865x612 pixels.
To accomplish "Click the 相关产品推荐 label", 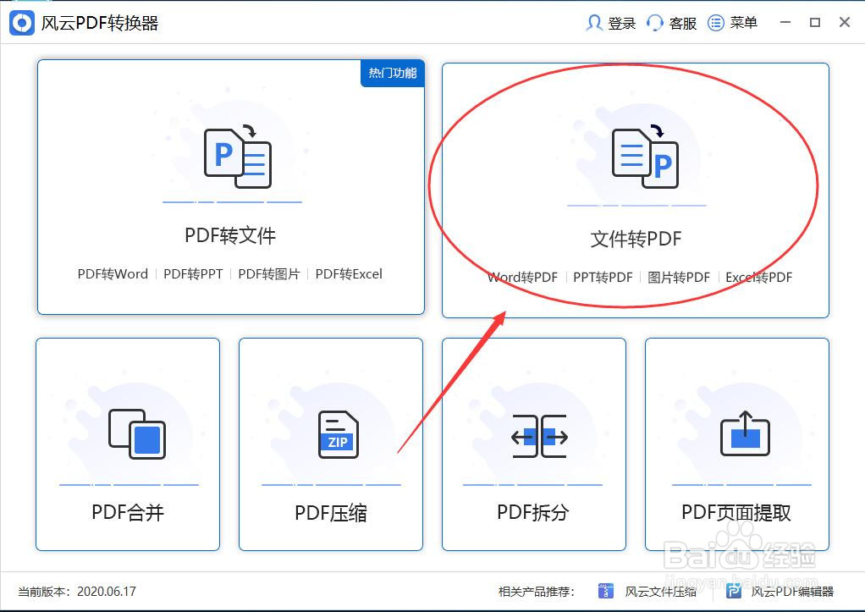I will tap(537, 592).
